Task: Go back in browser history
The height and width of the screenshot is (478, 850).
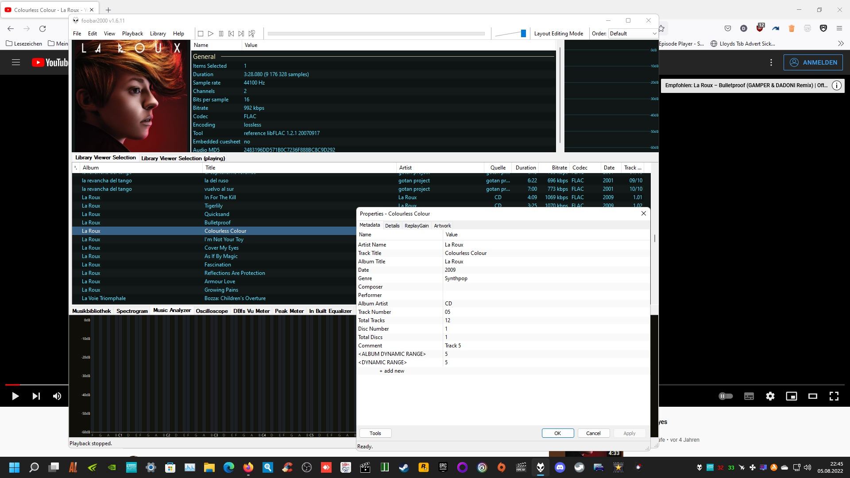Action: 11,29
